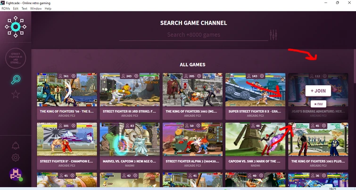Screen dimensions: 356x190
Task: Open the search filter sliders icon
Action: click(x=273, y=35)
